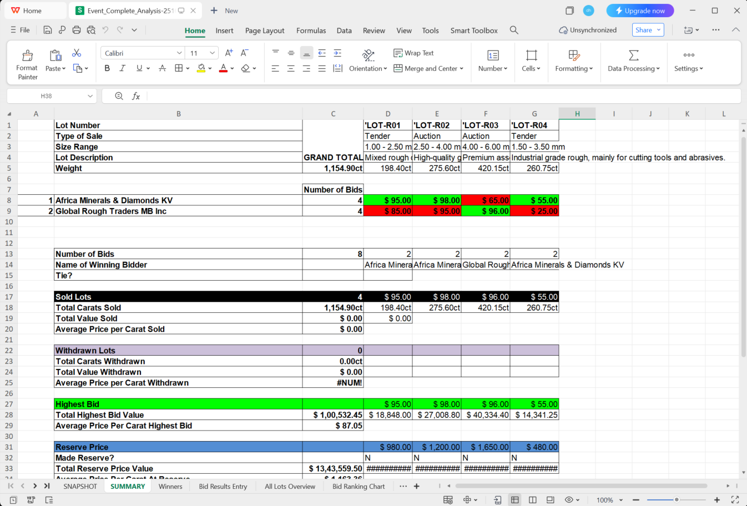Open the Insert ribbon tab
Viewport: 747px width, 506px height.
point(224,31)
